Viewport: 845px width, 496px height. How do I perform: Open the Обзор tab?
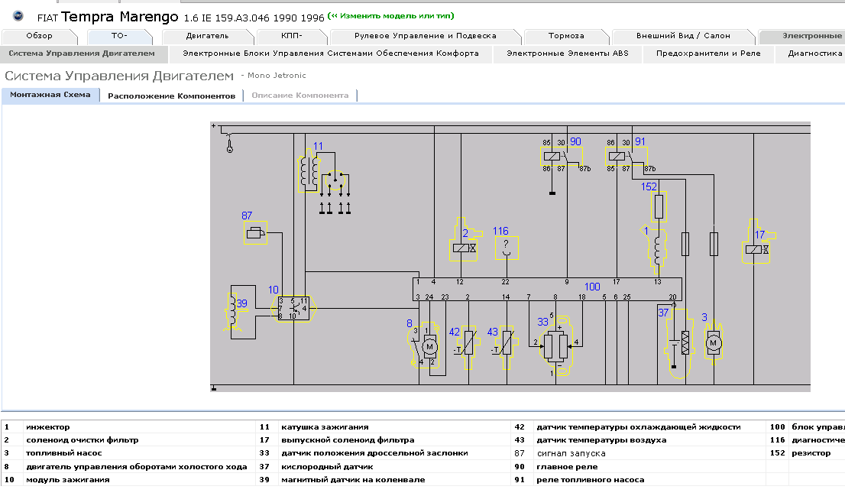[x=39, y=36]
